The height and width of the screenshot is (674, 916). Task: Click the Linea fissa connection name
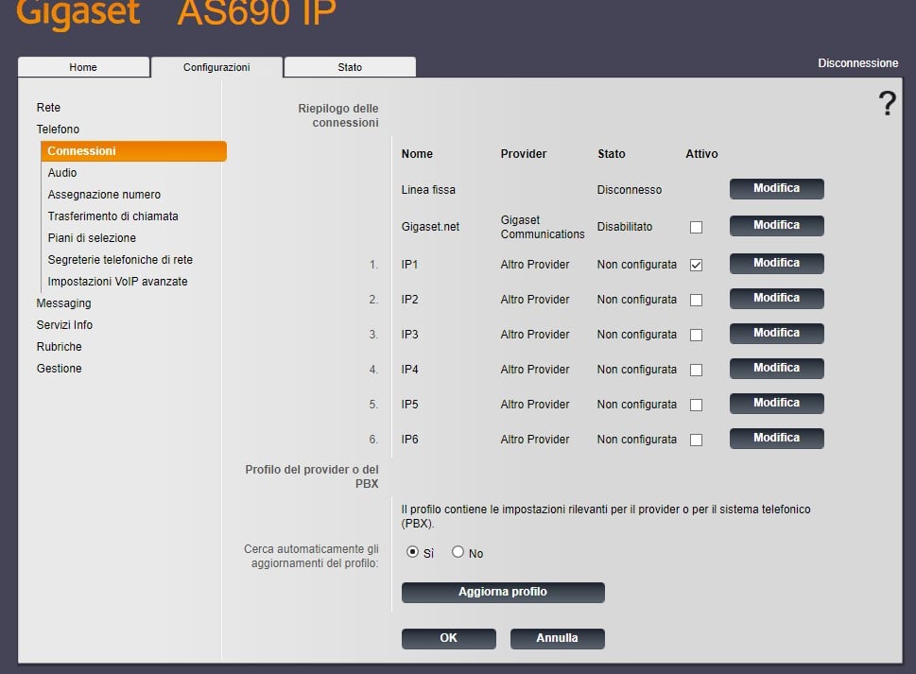(428, 190)
